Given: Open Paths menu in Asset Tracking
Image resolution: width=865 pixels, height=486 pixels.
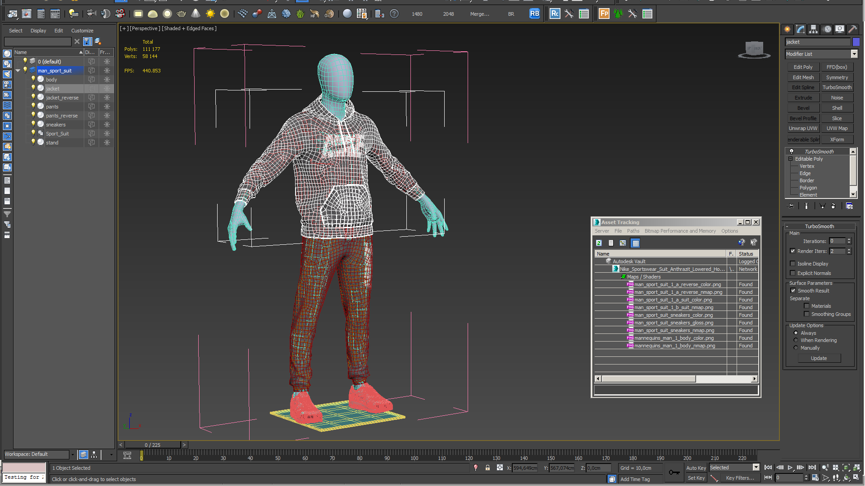Looking at the screenshot, I should coord(633,231).
